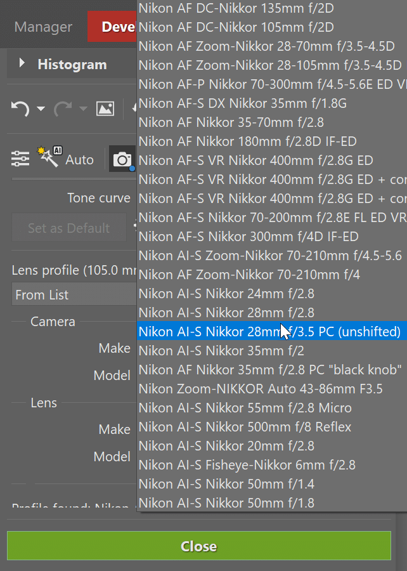
Task: Pick Nikon AI-S Fisheye-Nikkor 6mm f/2.8
Action: click(247, 465)
